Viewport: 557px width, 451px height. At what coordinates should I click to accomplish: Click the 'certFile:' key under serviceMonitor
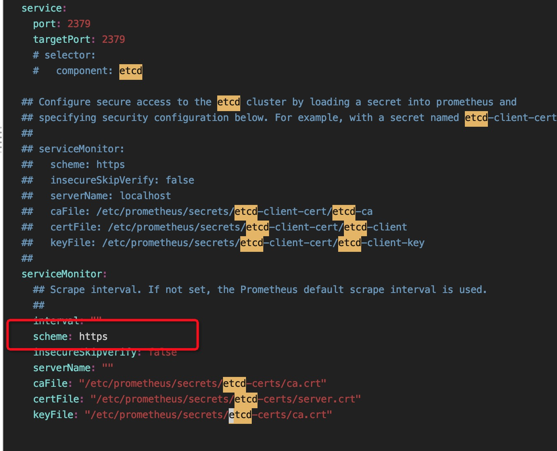tap(58, 399)
